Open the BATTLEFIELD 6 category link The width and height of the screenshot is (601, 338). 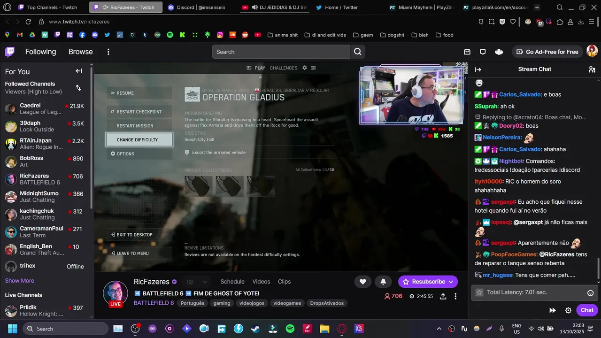click(154, 303)
